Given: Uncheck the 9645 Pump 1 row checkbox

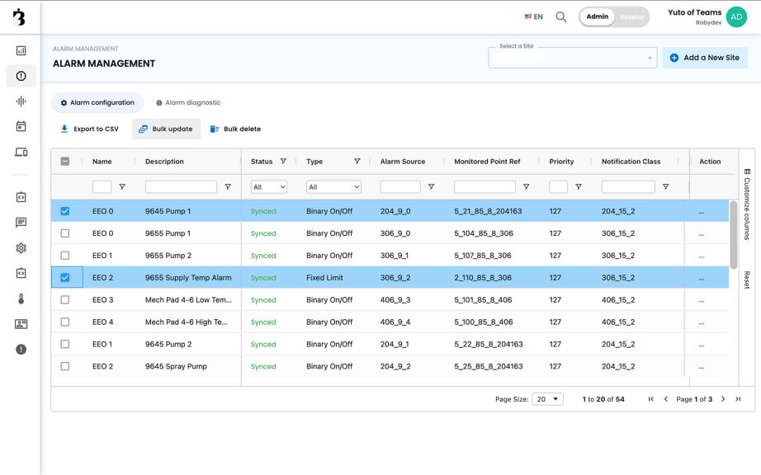Looking at the screenshot, I should (65, 211).
